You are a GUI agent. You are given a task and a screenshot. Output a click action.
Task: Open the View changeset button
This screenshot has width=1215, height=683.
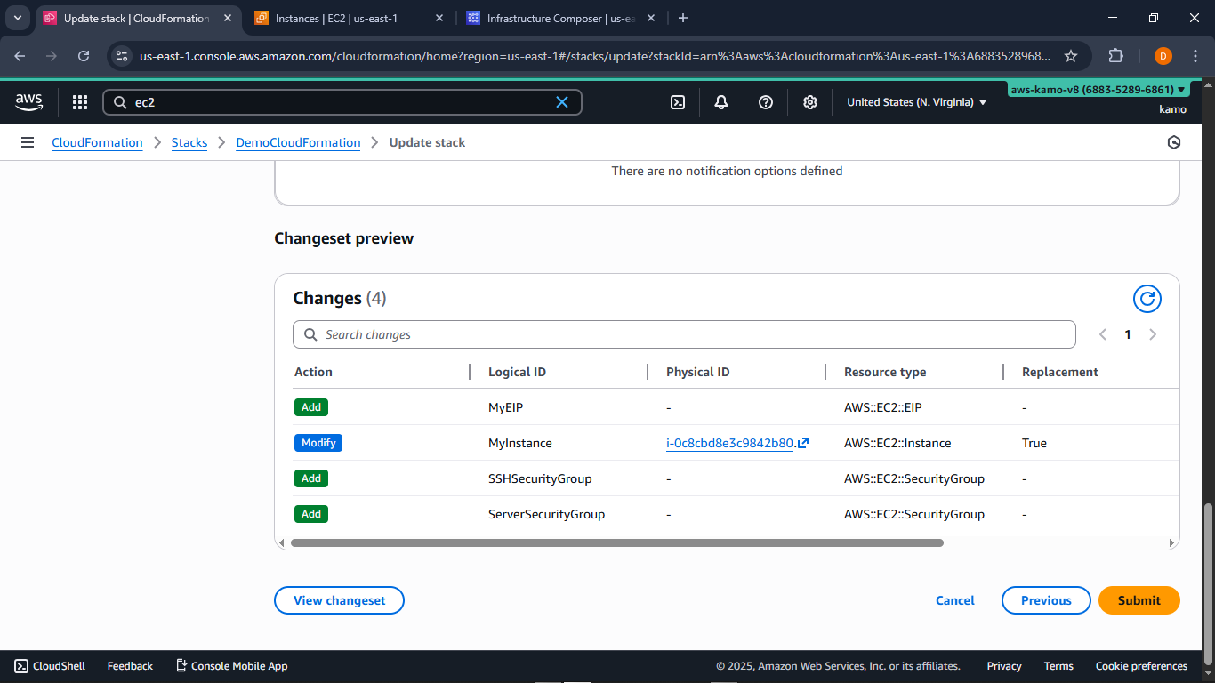(x=339, y=600)
